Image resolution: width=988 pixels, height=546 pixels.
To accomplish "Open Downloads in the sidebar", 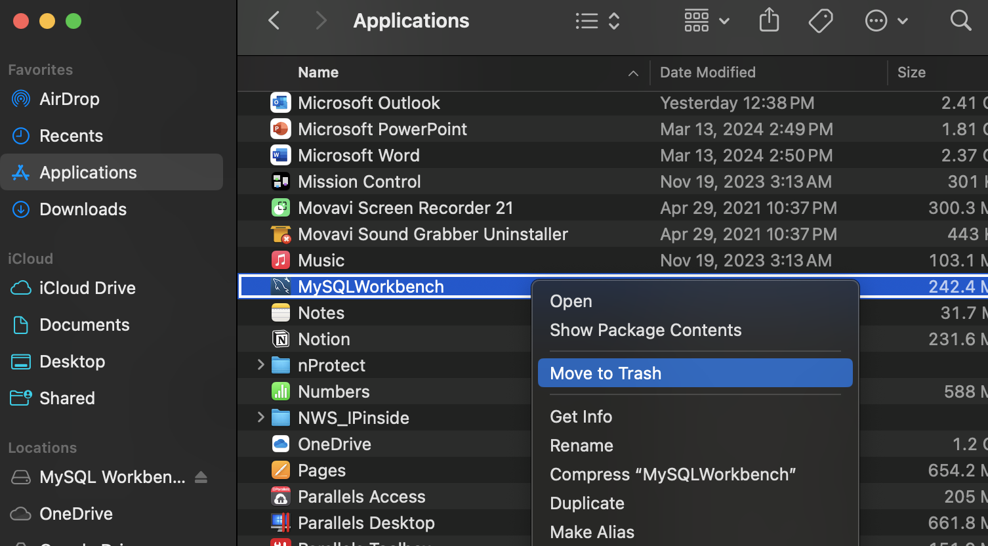I will coord(112,209).
